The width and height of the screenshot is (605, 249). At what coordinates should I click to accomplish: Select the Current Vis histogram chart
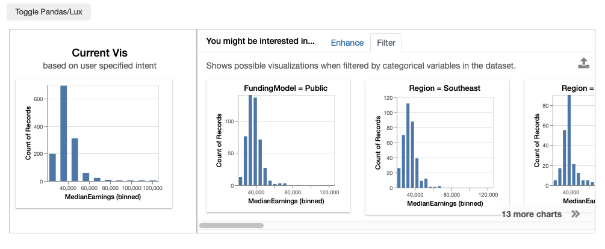click(94, 144)
